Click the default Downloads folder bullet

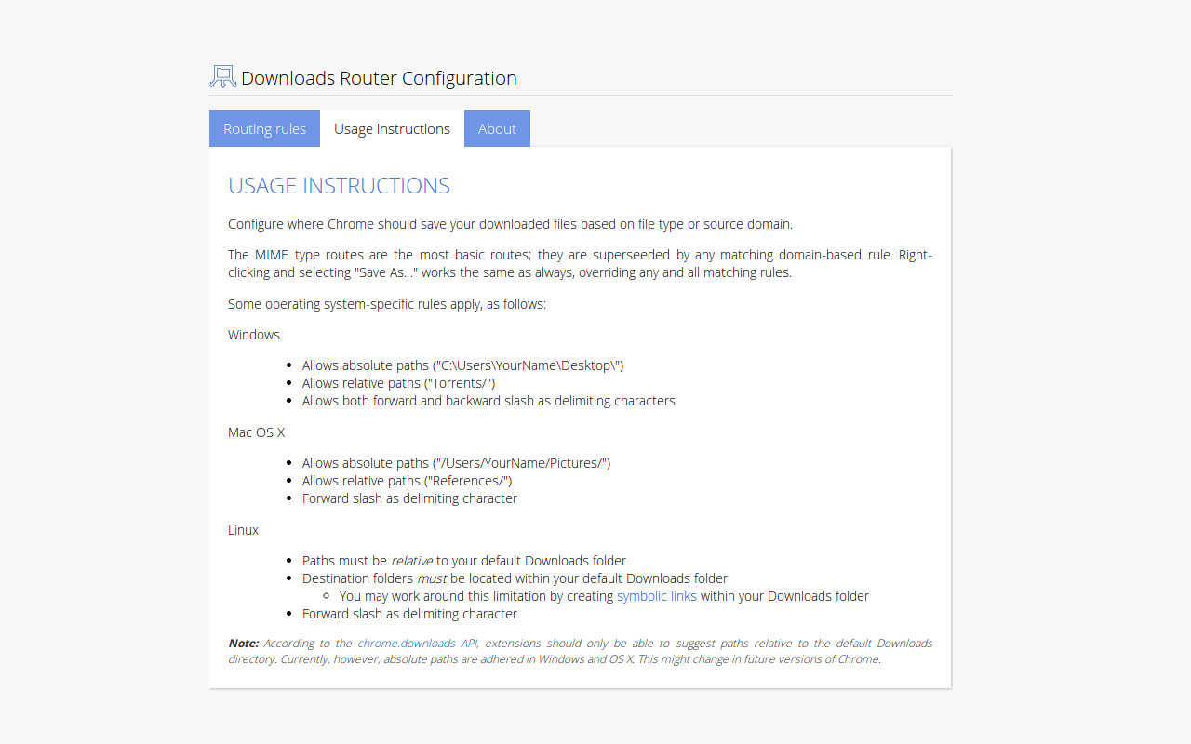(x=515, y=578)
